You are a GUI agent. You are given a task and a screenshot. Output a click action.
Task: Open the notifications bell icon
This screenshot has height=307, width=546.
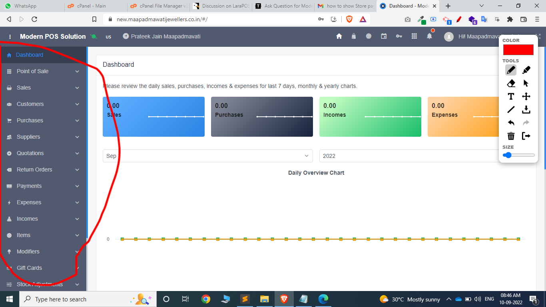click(x=429, y=36)
